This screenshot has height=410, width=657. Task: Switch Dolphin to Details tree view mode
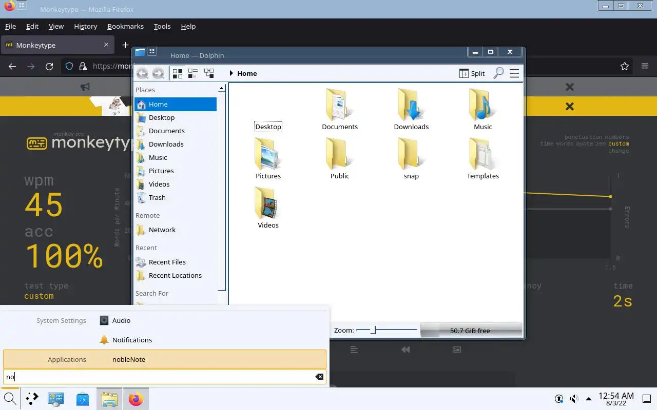208,73
